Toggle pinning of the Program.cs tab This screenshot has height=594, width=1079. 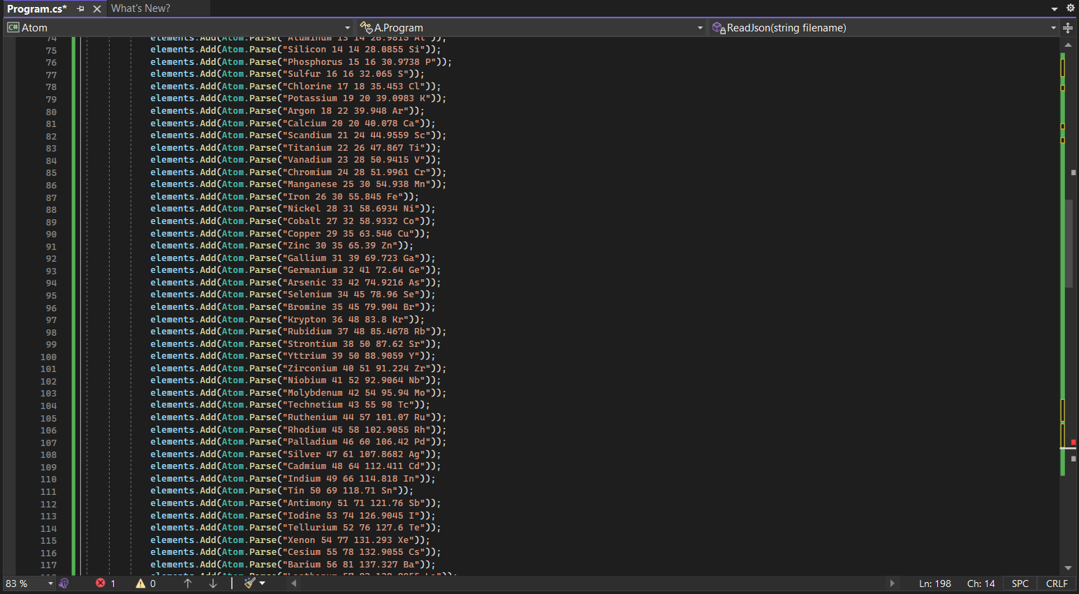click(x=79, y=10)
